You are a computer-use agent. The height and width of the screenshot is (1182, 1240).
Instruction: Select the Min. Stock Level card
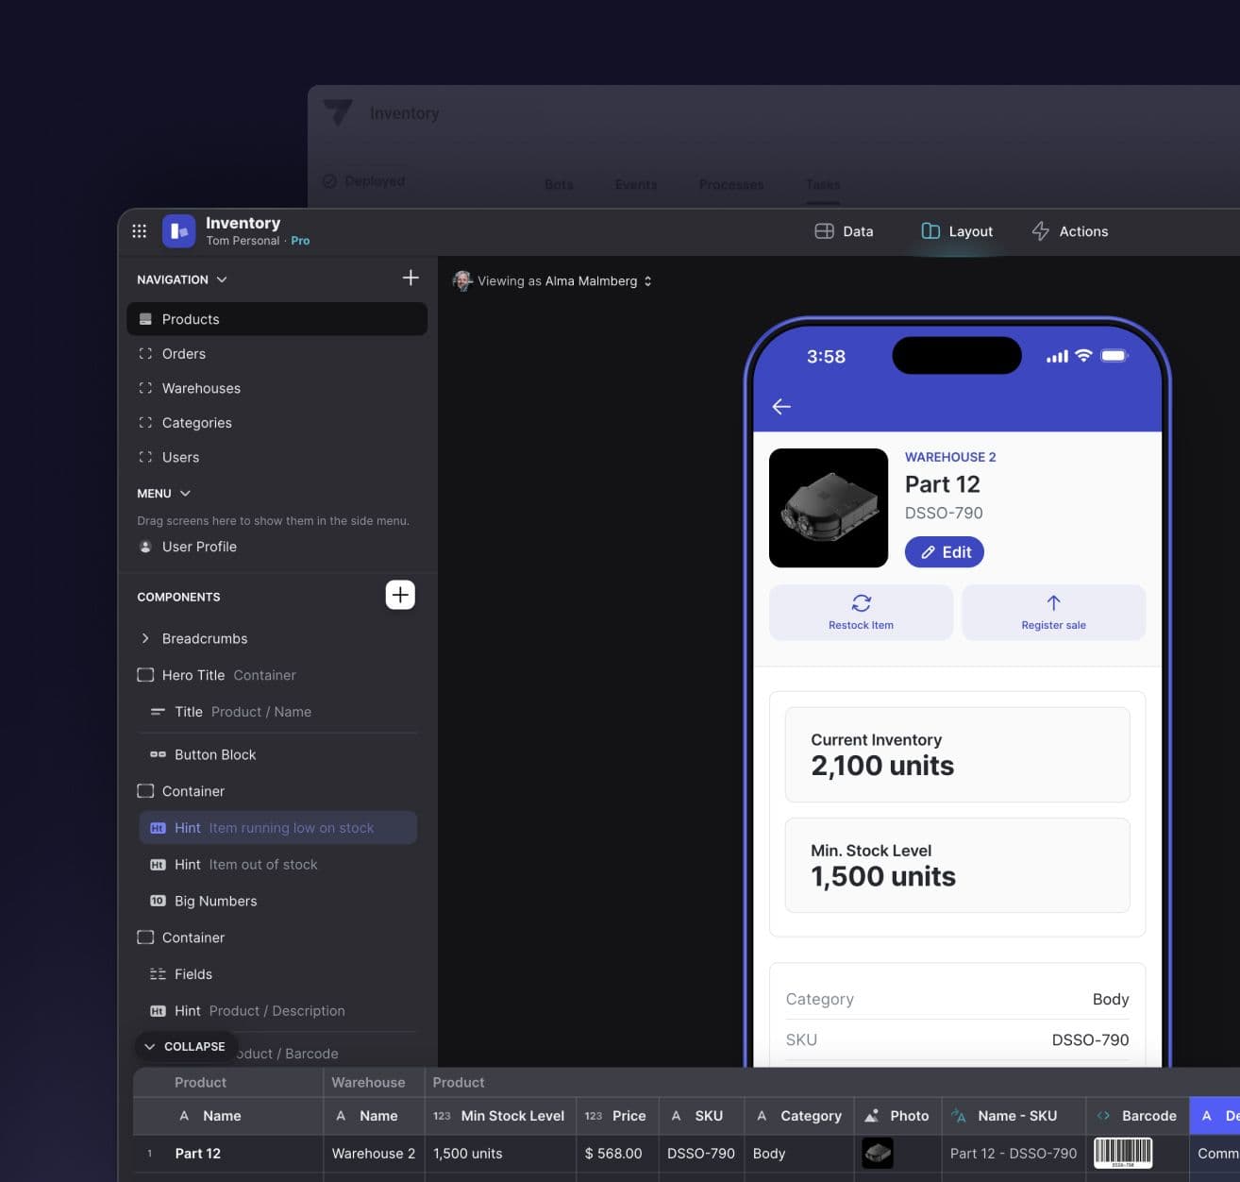(x=957, y=865)
